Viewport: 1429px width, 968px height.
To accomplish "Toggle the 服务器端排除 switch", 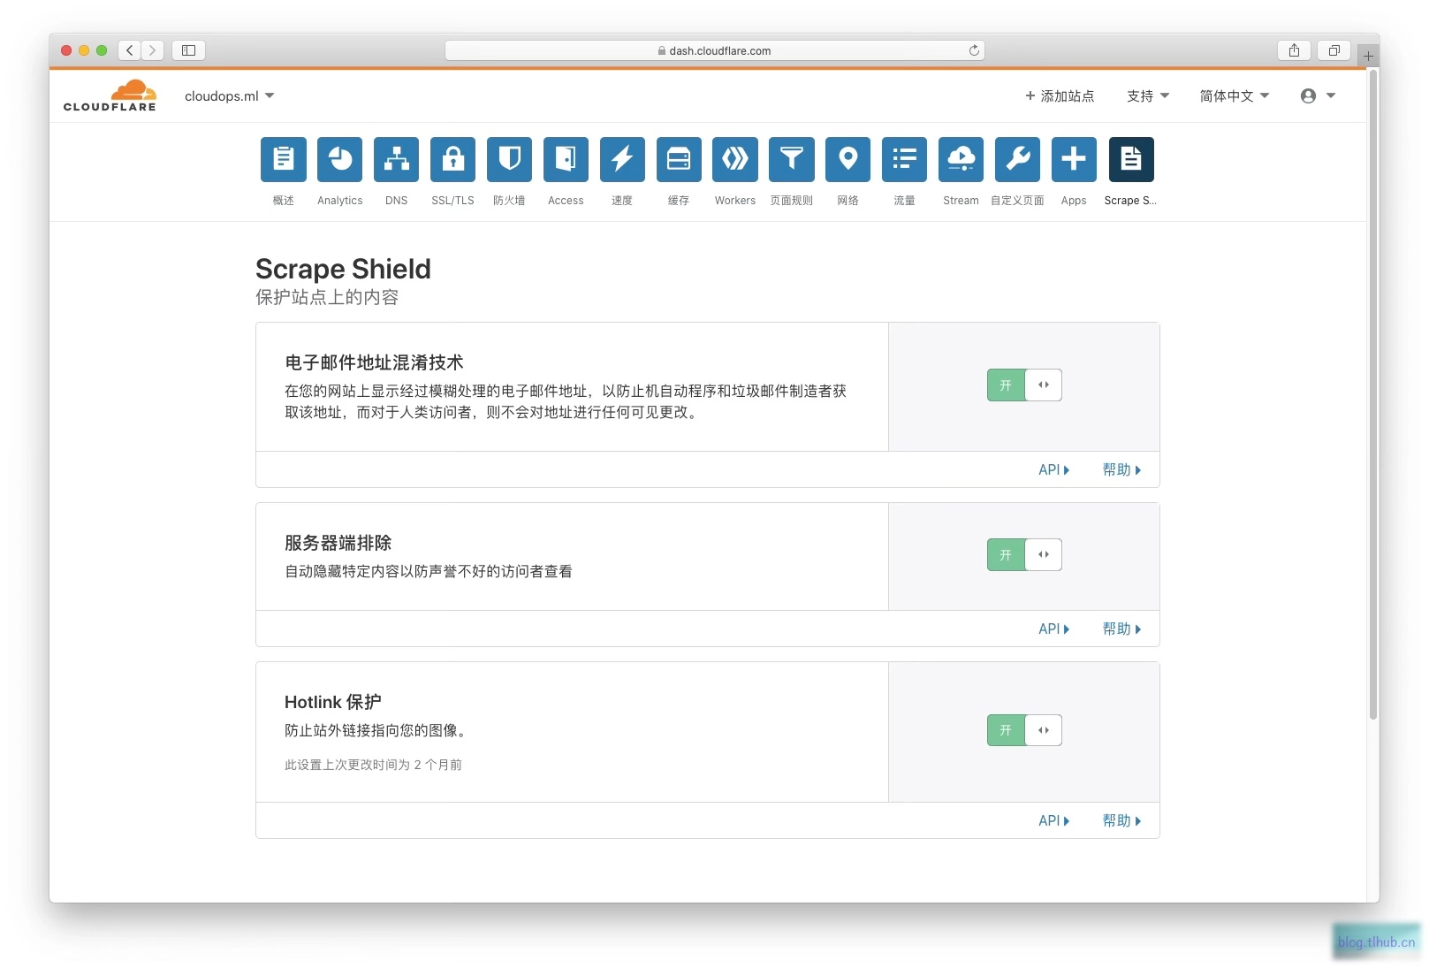I will click(x=1024, y=554).
